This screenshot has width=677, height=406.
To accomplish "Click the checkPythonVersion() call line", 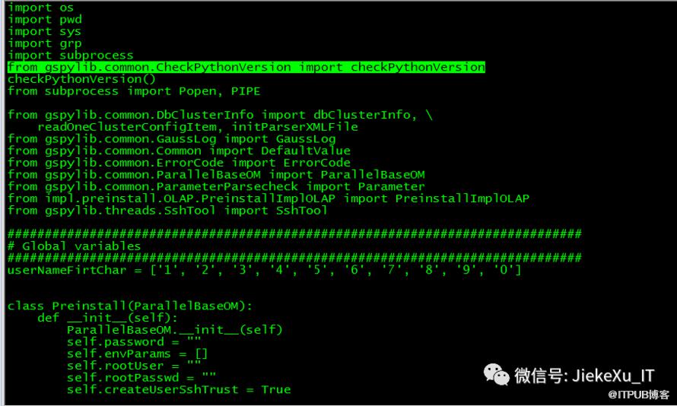I will (81, 79).
